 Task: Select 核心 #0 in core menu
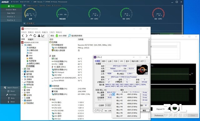click(126, 94)
